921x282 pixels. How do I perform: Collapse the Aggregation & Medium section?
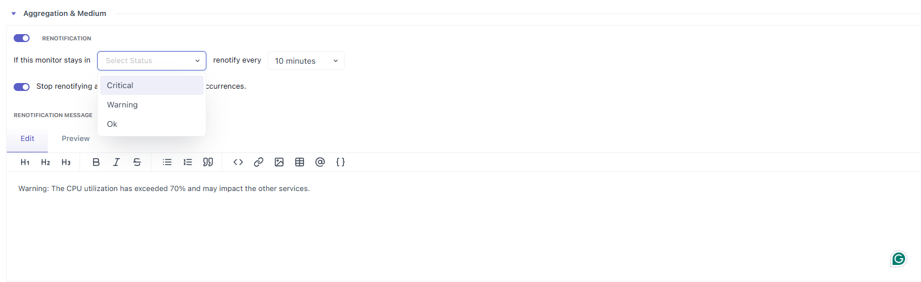[14, 14]
